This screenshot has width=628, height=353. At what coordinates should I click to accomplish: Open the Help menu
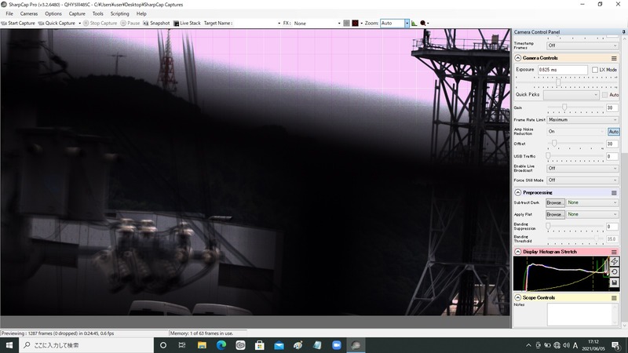(141, 13)
